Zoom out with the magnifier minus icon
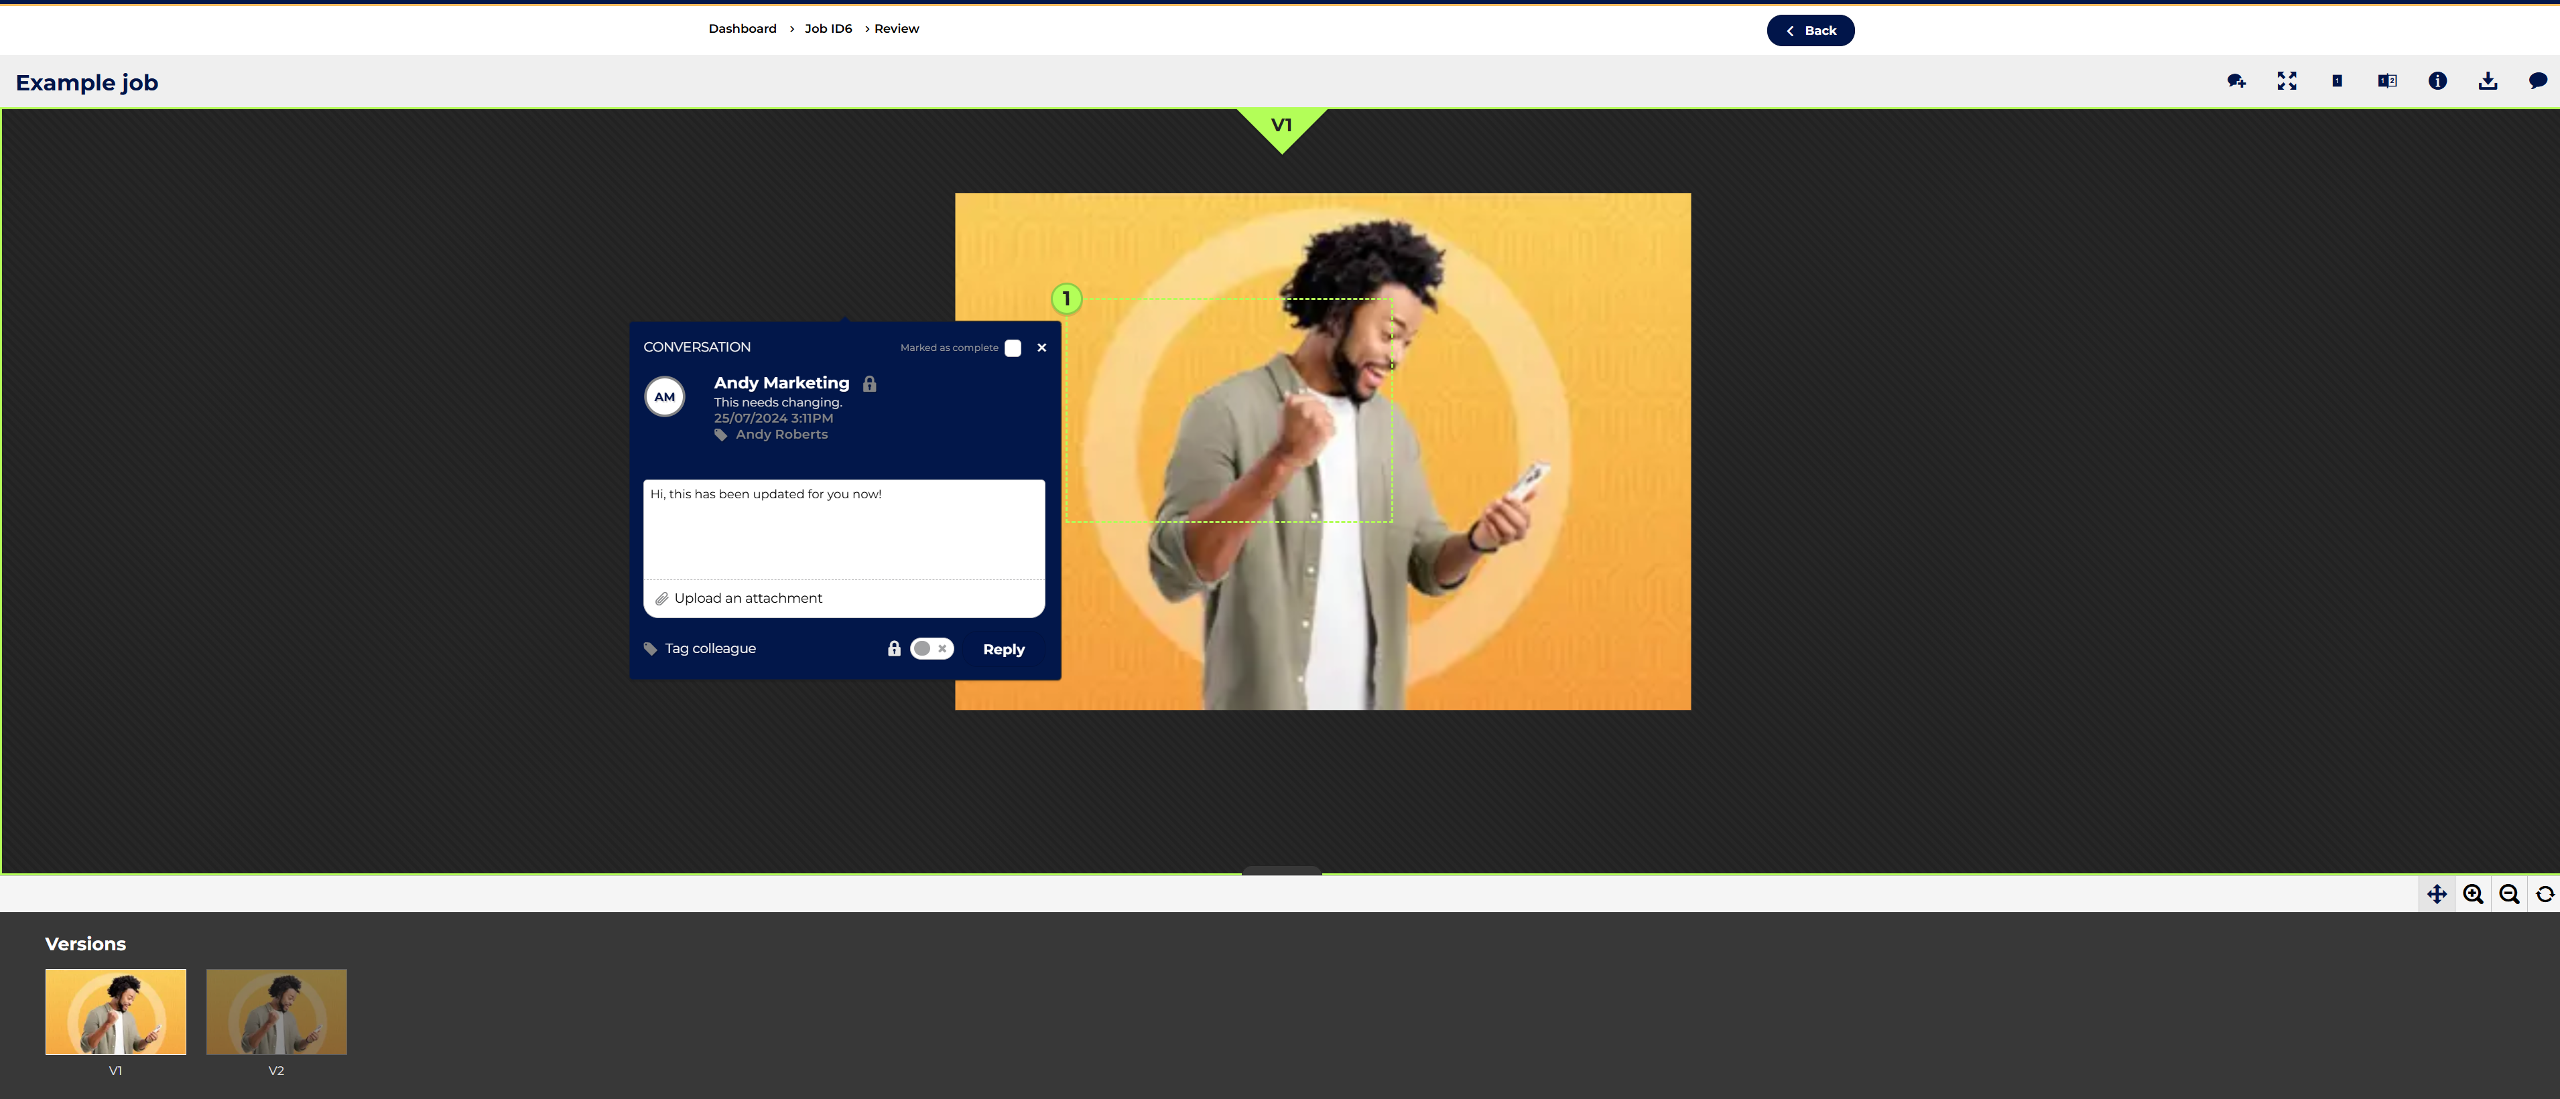2560x1099 pixels. tap(2509, 895)
